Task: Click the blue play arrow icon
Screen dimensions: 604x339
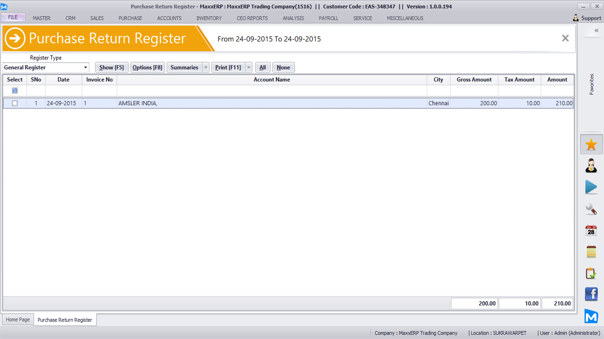Action: tap(591, 187)
